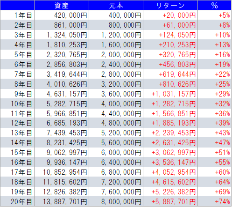Select the 11年目 row label
The image size is (232, 207).
pyautogui.click(x=21, y=113)
